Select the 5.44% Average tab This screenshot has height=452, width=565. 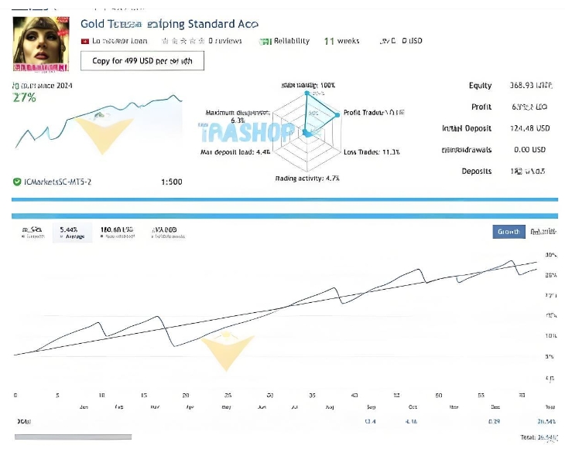pyautogui.click(x=72, y=233)
